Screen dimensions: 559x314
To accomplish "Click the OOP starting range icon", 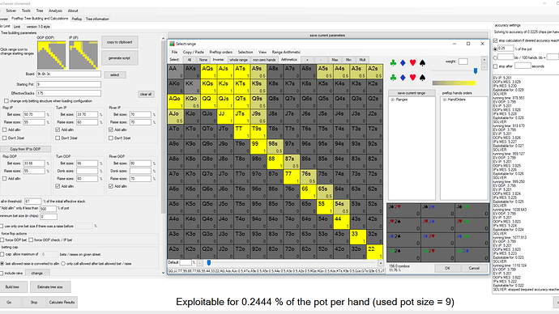I will coord(51,55).
